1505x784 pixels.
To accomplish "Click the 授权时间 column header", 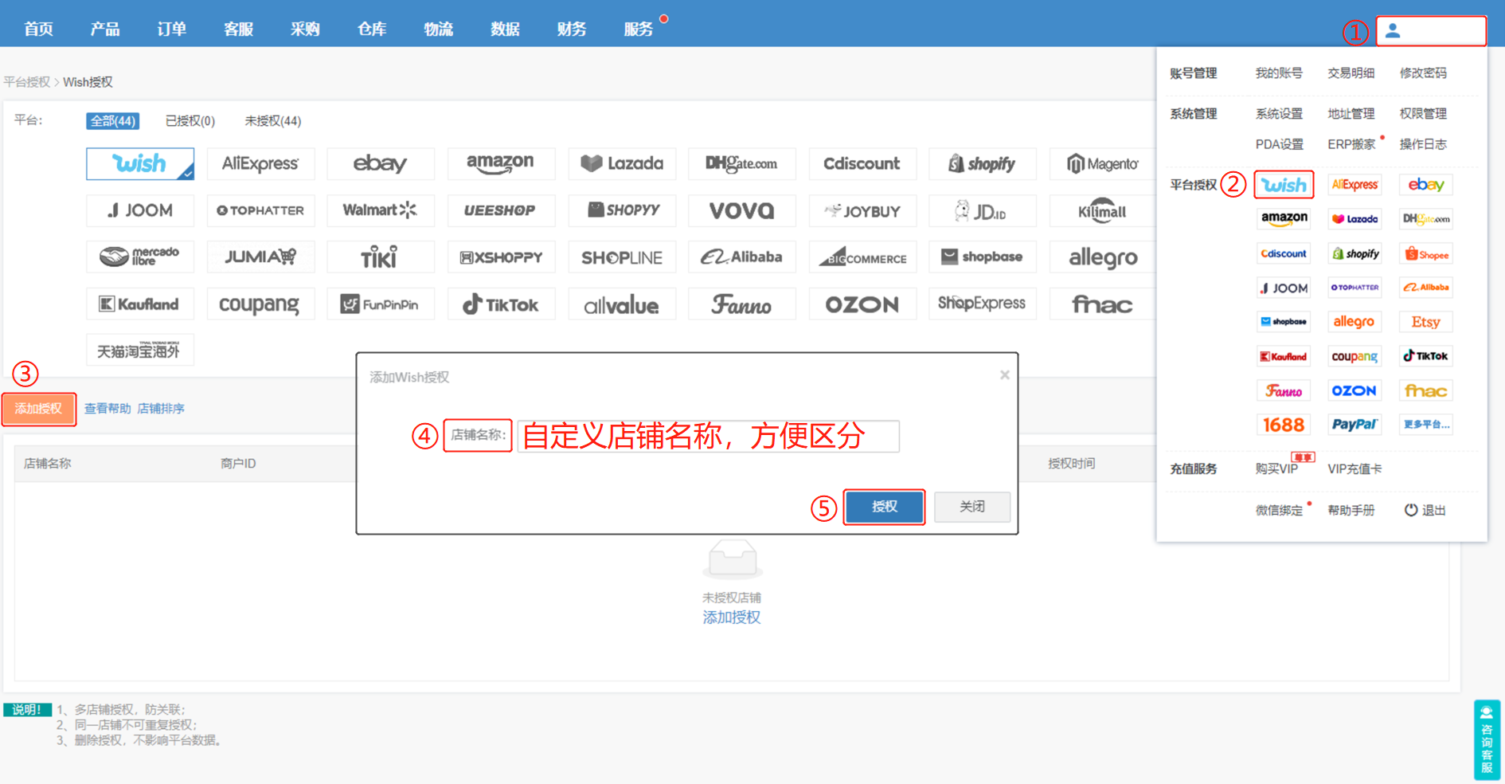I will (1071, 464).
